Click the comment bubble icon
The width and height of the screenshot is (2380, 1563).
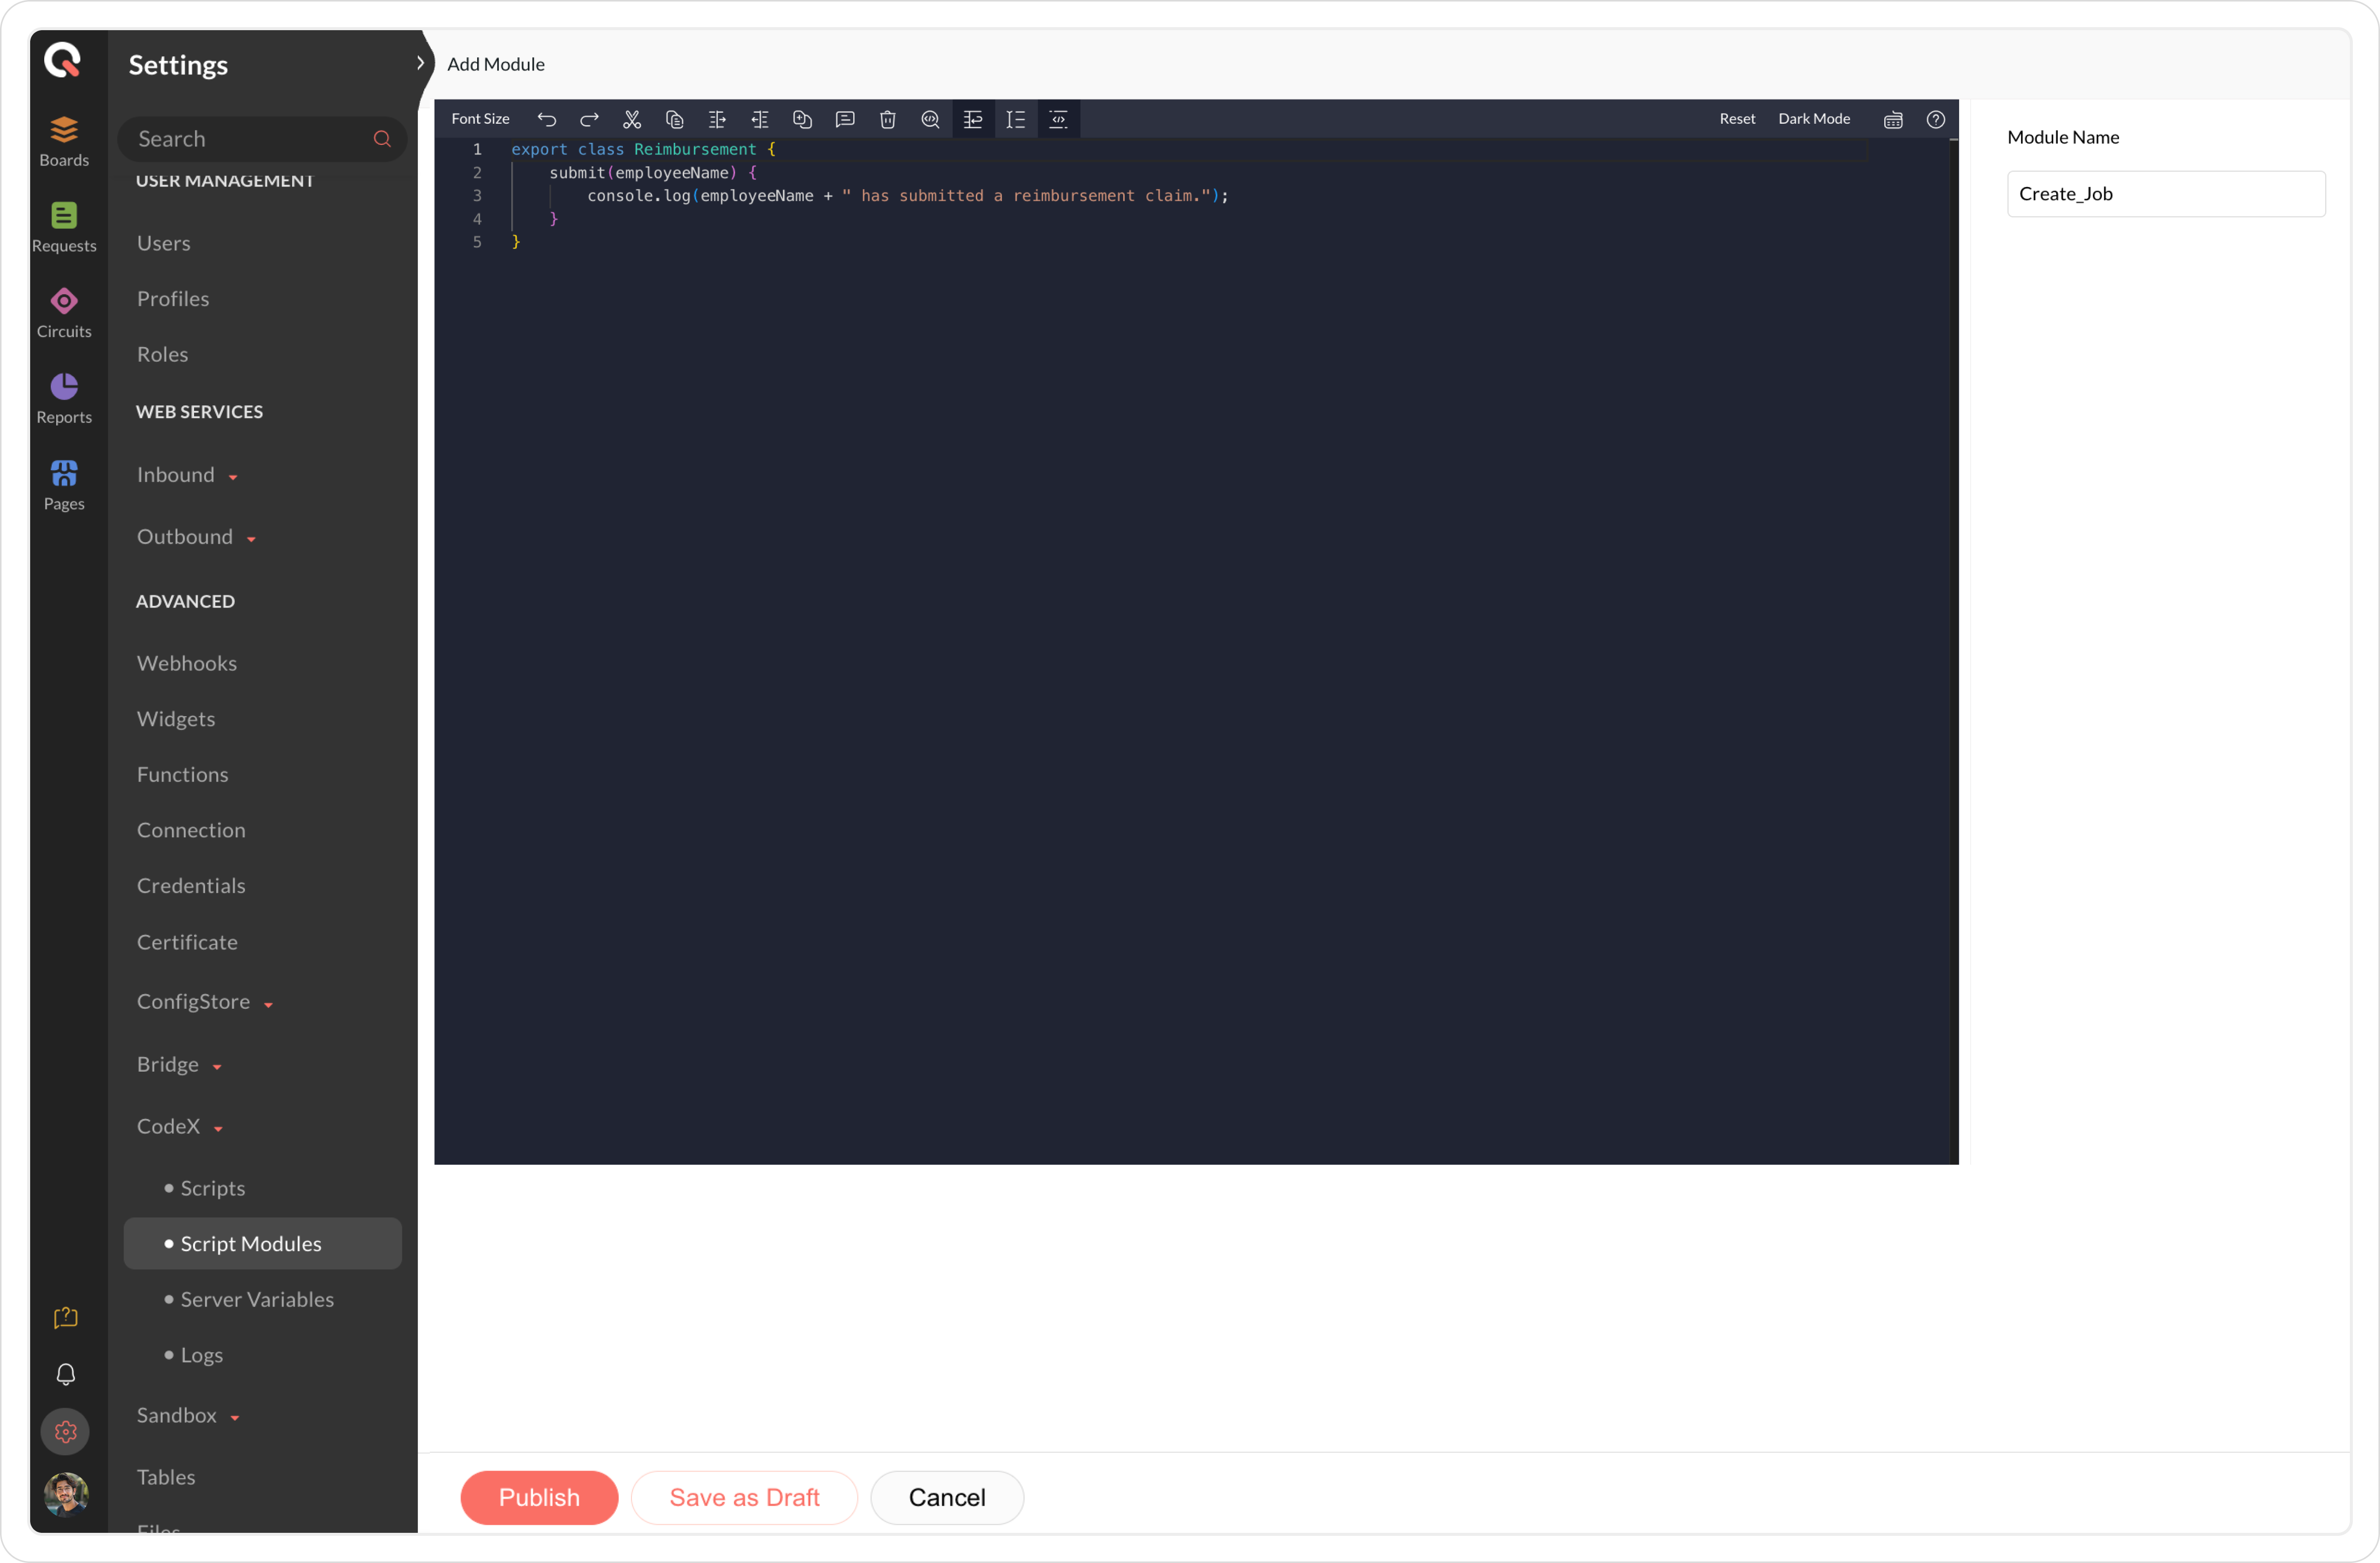click(x=845, y=119)
